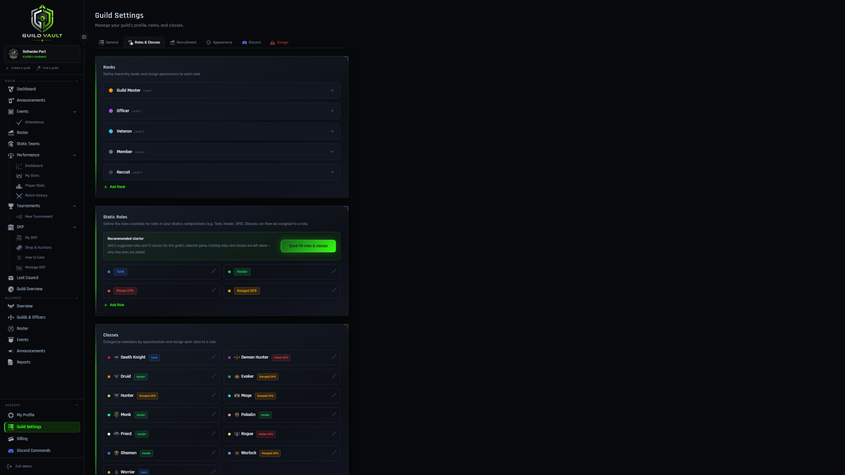Expand the Member rank row
This screenshot has width=845, height=475.
[x=222, y=152]
